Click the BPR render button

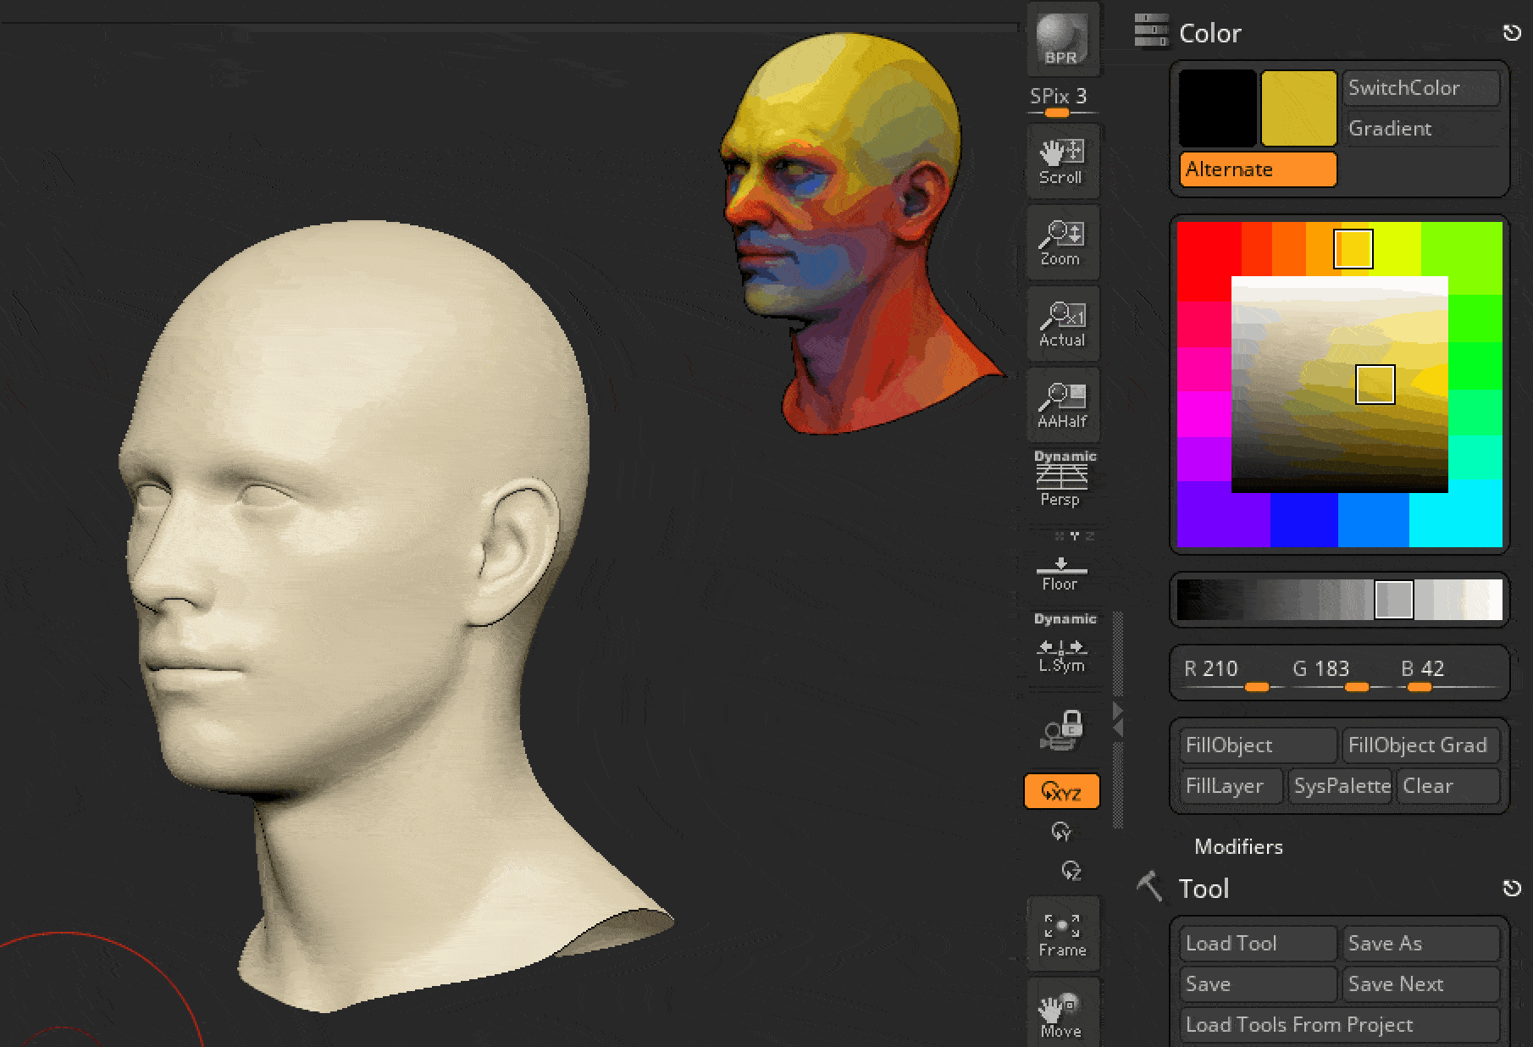[x=1063, y=39]
